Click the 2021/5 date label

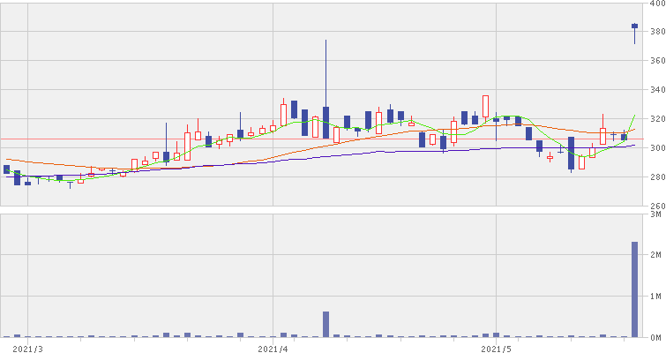coord(497,347)
